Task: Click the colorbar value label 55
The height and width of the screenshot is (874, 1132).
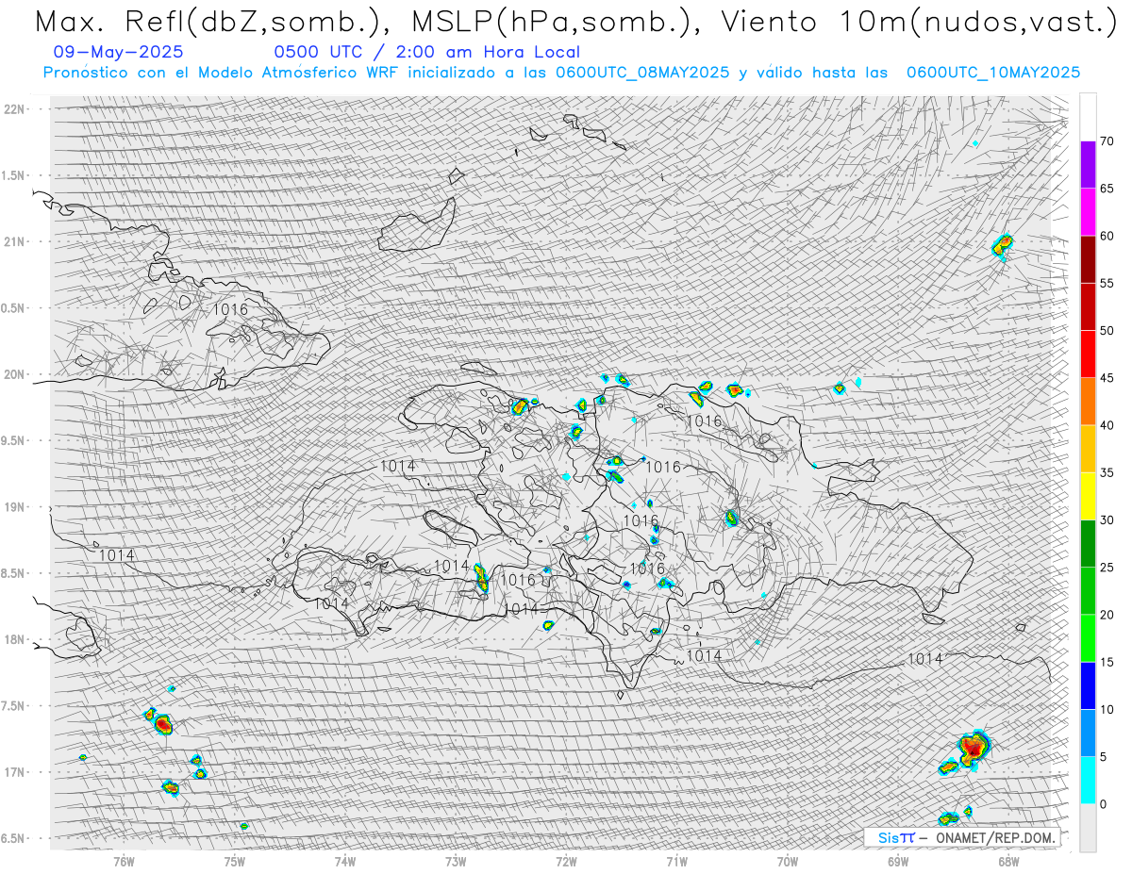Action: [x=1107, y=283]
